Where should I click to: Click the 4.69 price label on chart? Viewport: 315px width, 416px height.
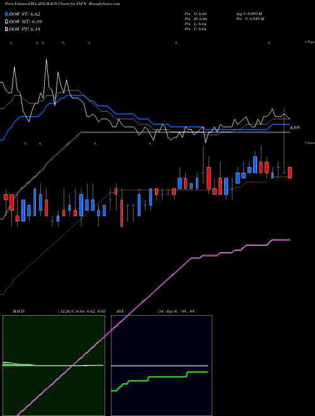(295, 127)
